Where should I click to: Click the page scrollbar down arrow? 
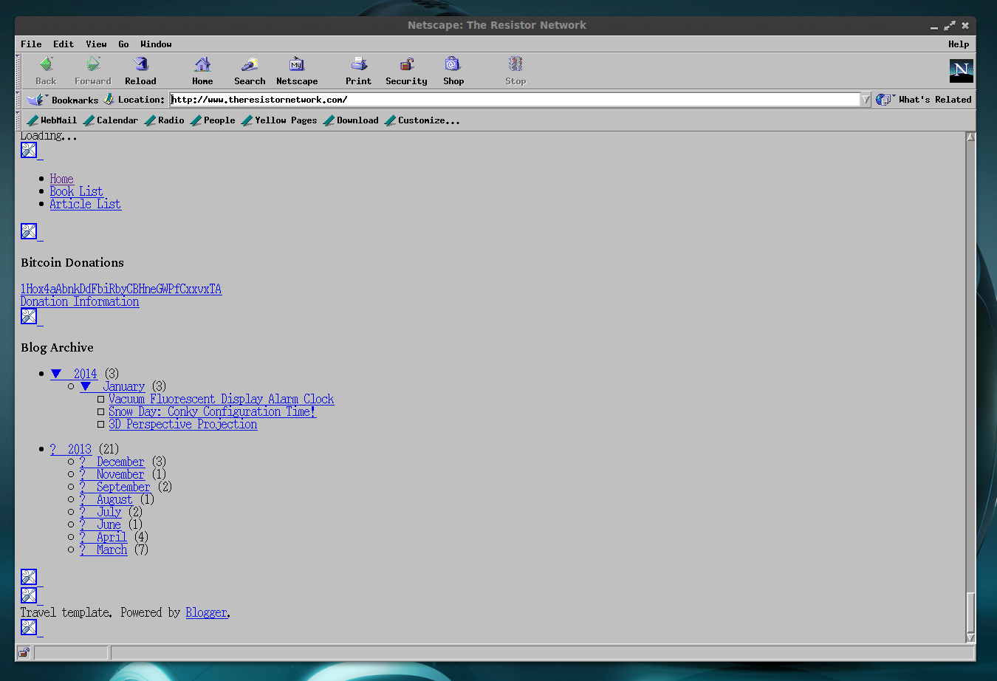point(970,637)
